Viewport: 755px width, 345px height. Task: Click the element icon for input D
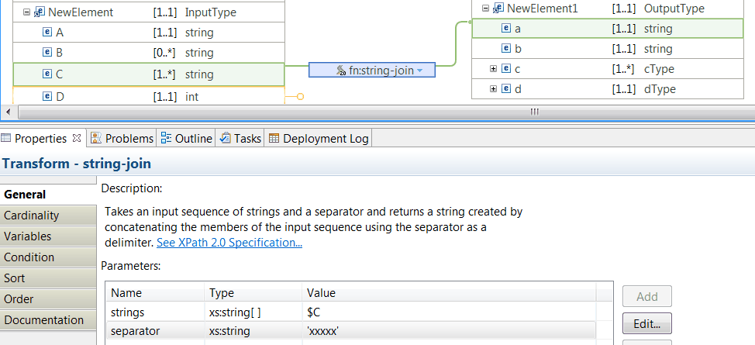coord(47,97)
